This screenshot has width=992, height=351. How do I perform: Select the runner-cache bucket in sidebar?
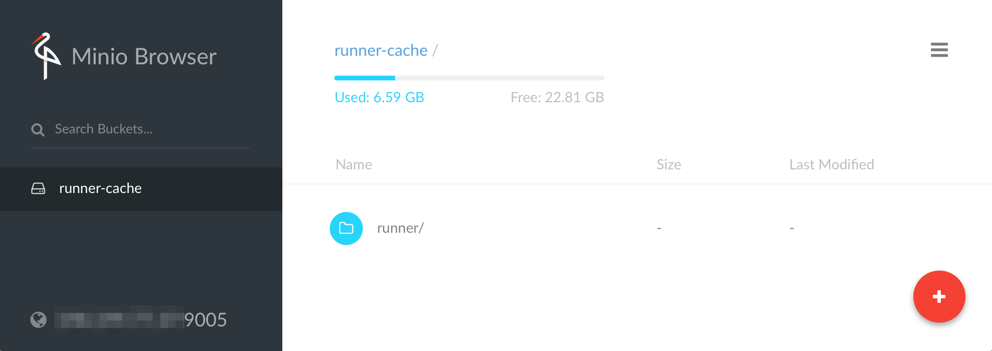click(x=100, y=188)
